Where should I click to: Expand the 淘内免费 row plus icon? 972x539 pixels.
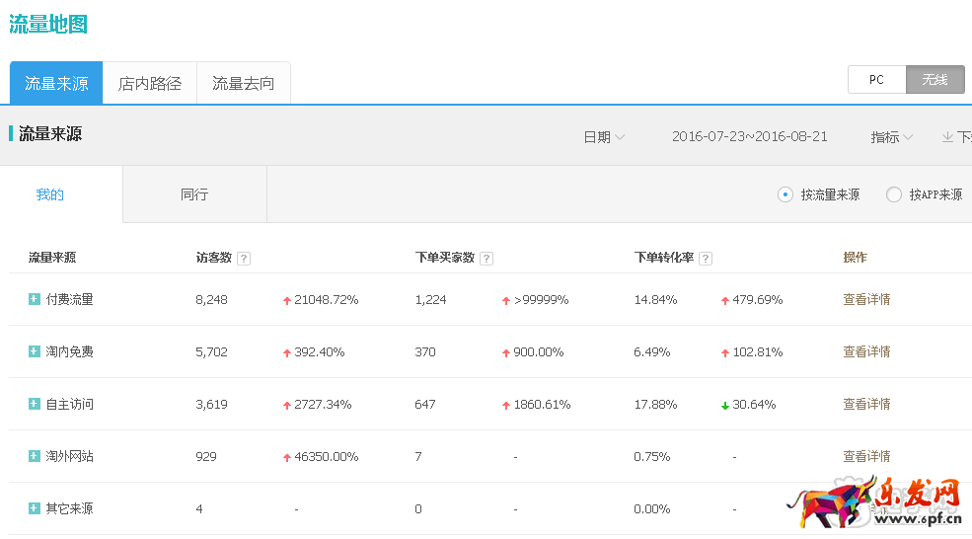click(35, 351)
